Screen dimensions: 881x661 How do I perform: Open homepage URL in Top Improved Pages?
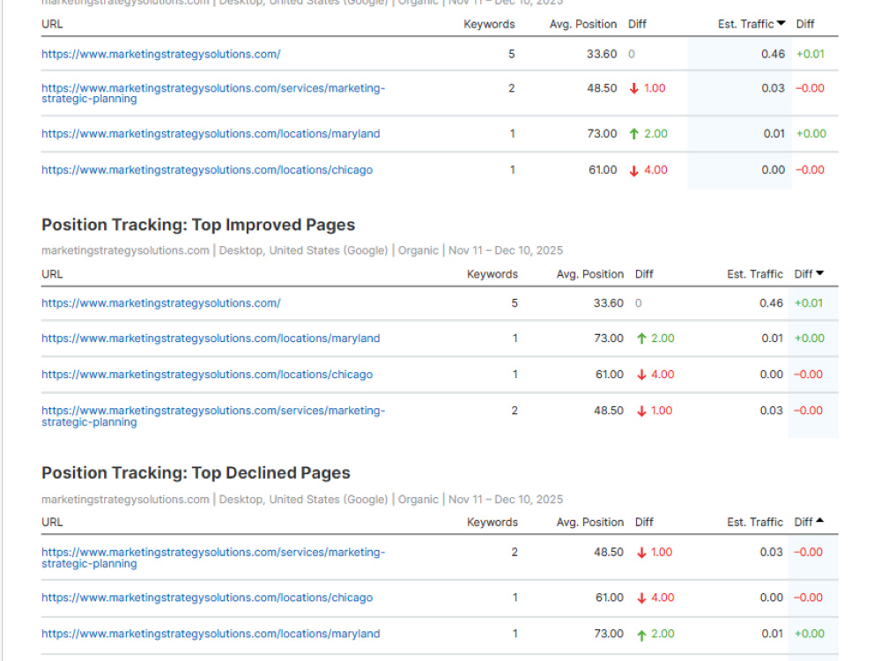(160, 303)
